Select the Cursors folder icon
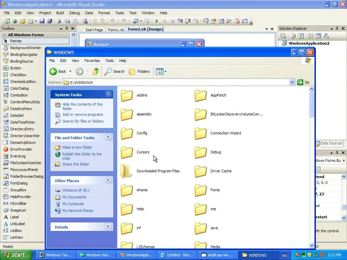This screenshot has height=260, width=347. click(x=127, y=152)
